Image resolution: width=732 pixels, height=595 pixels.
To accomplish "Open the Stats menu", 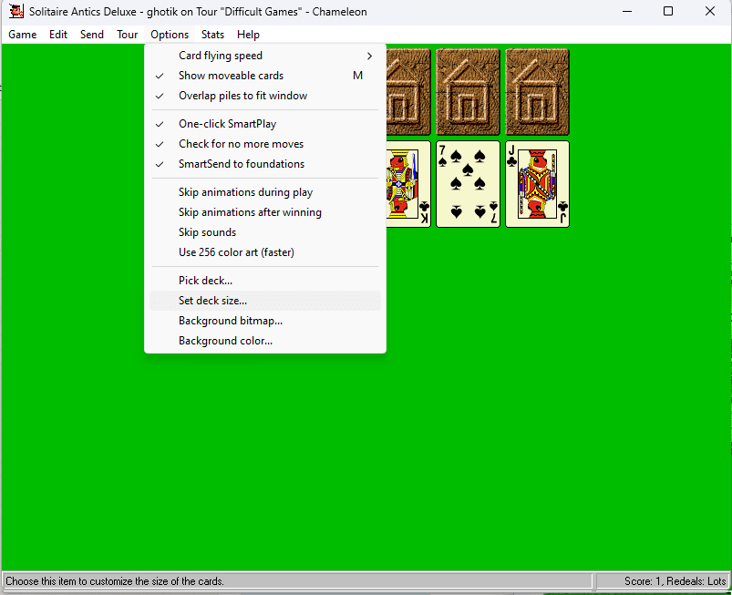I will pos(212,35).
